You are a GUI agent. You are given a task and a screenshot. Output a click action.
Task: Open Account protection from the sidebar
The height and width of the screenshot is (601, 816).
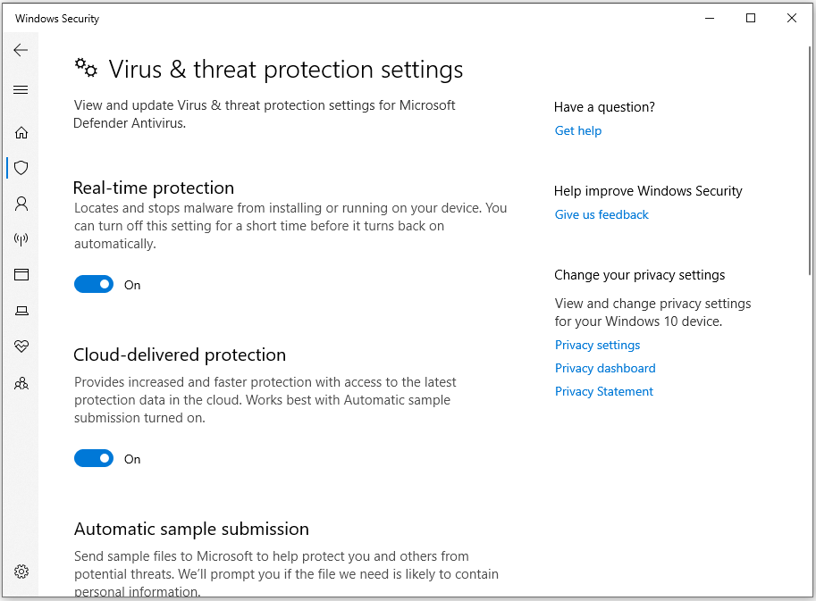pos(21,203)
